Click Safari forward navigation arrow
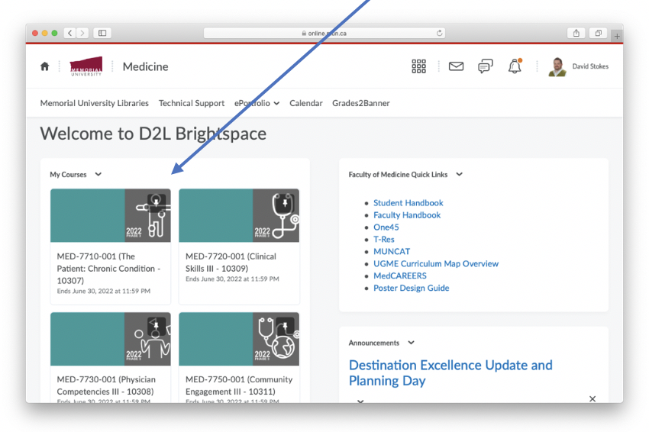 [82, 33]
